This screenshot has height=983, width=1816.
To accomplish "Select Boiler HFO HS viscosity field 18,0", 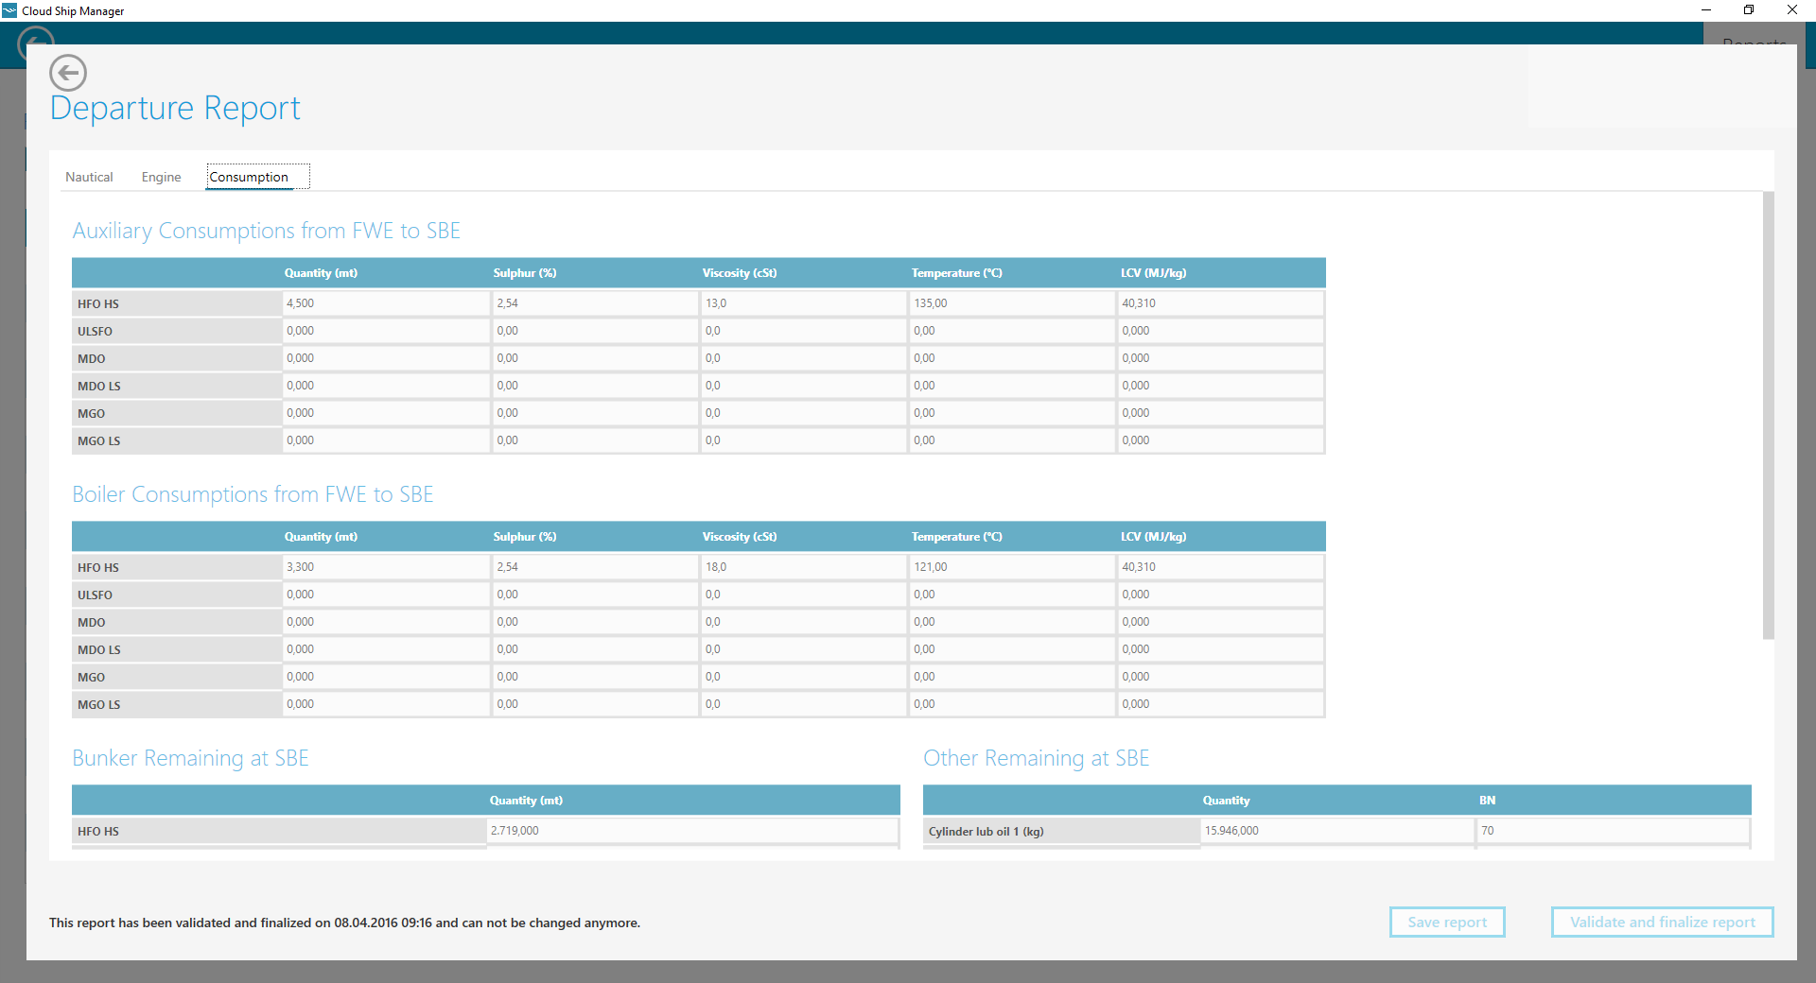I will click(x=803, y=567).
